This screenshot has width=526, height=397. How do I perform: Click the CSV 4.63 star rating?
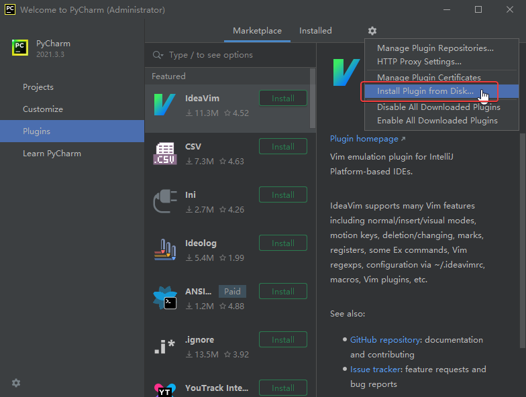click(x=232, y=161)
